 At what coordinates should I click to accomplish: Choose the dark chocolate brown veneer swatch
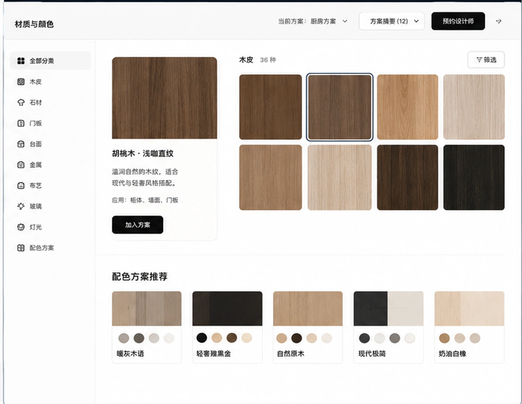407,177
